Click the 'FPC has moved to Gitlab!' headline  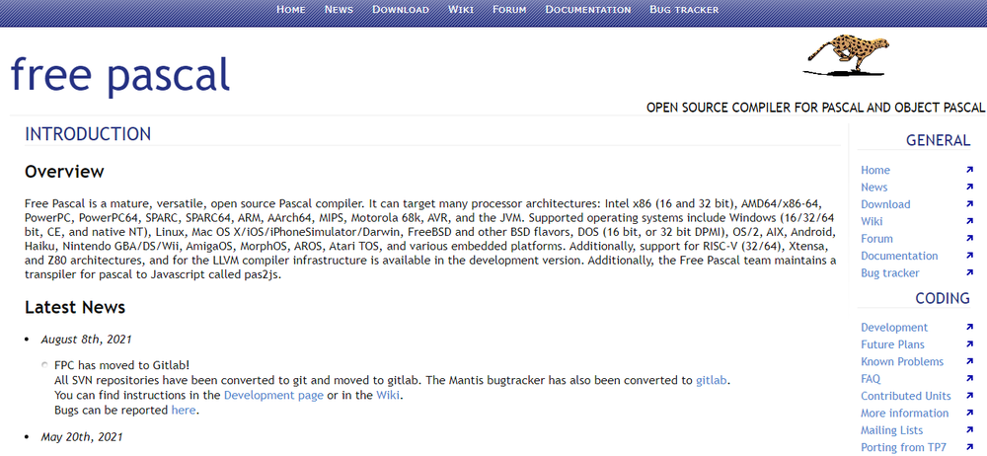(x=122, y=365)
